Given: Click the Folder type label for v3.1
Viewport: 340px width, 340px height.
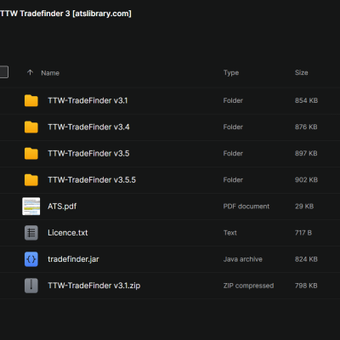Looking at the screenshot, I should coord(233,100).
